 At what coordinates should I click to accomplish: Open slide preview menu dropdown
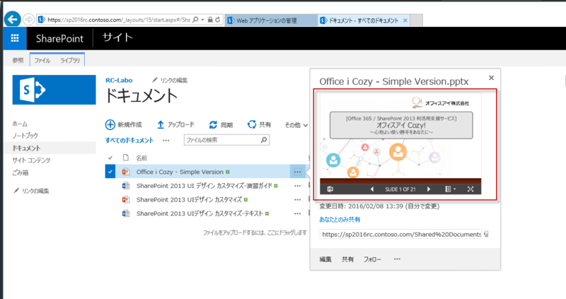tap(449, 189)
